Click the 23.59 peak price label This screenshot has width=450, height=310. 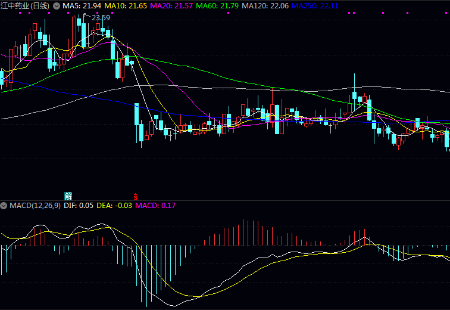[x=101, y=18]
